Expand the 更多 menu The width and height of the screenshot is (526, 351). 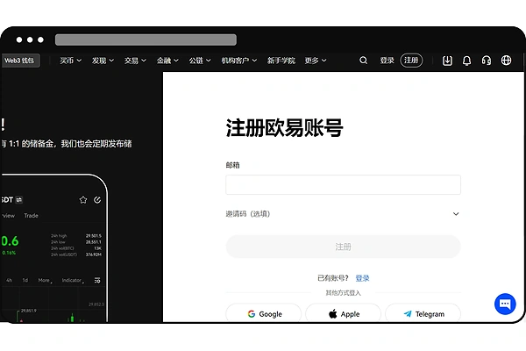click(x=316, y=61)
